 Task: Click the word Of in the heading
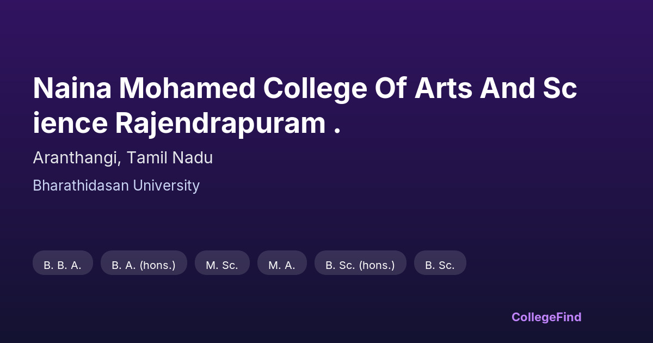(391, 88)
